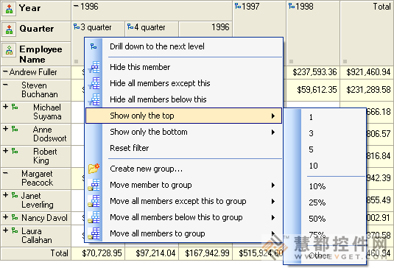Collapse the Andrew Fuller row
This screenshot has height=268, width=394.
[5, 72]
